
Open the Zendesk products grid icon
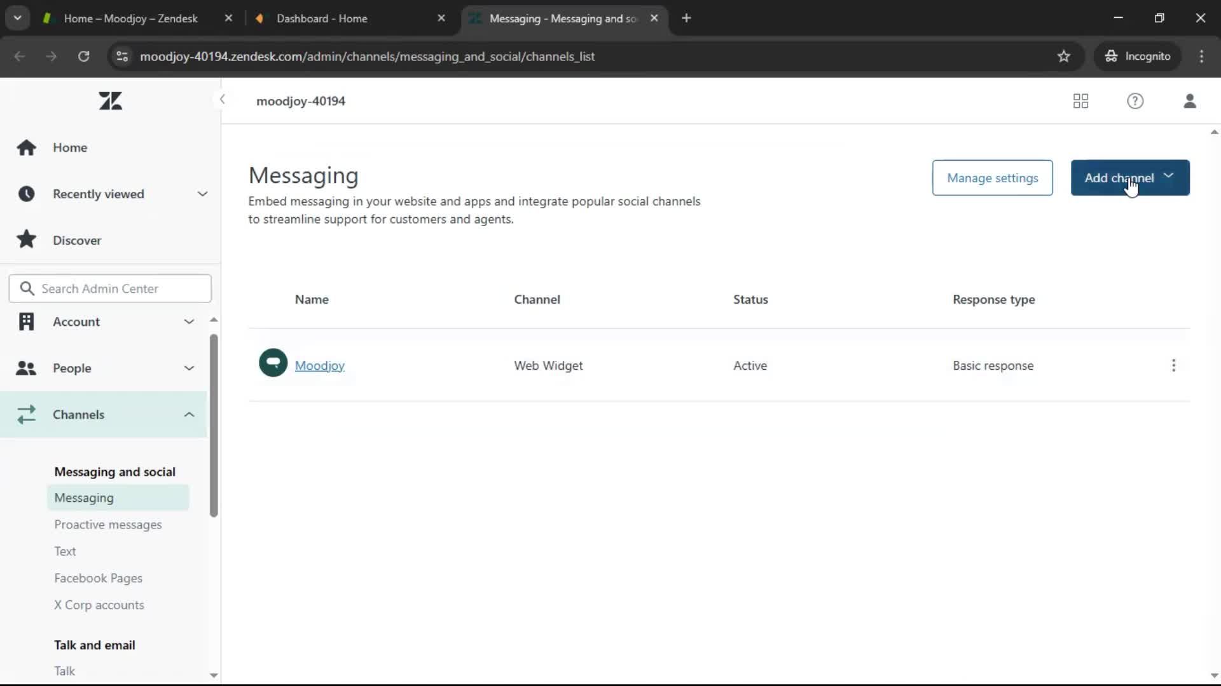click(x=1080, y=101)
